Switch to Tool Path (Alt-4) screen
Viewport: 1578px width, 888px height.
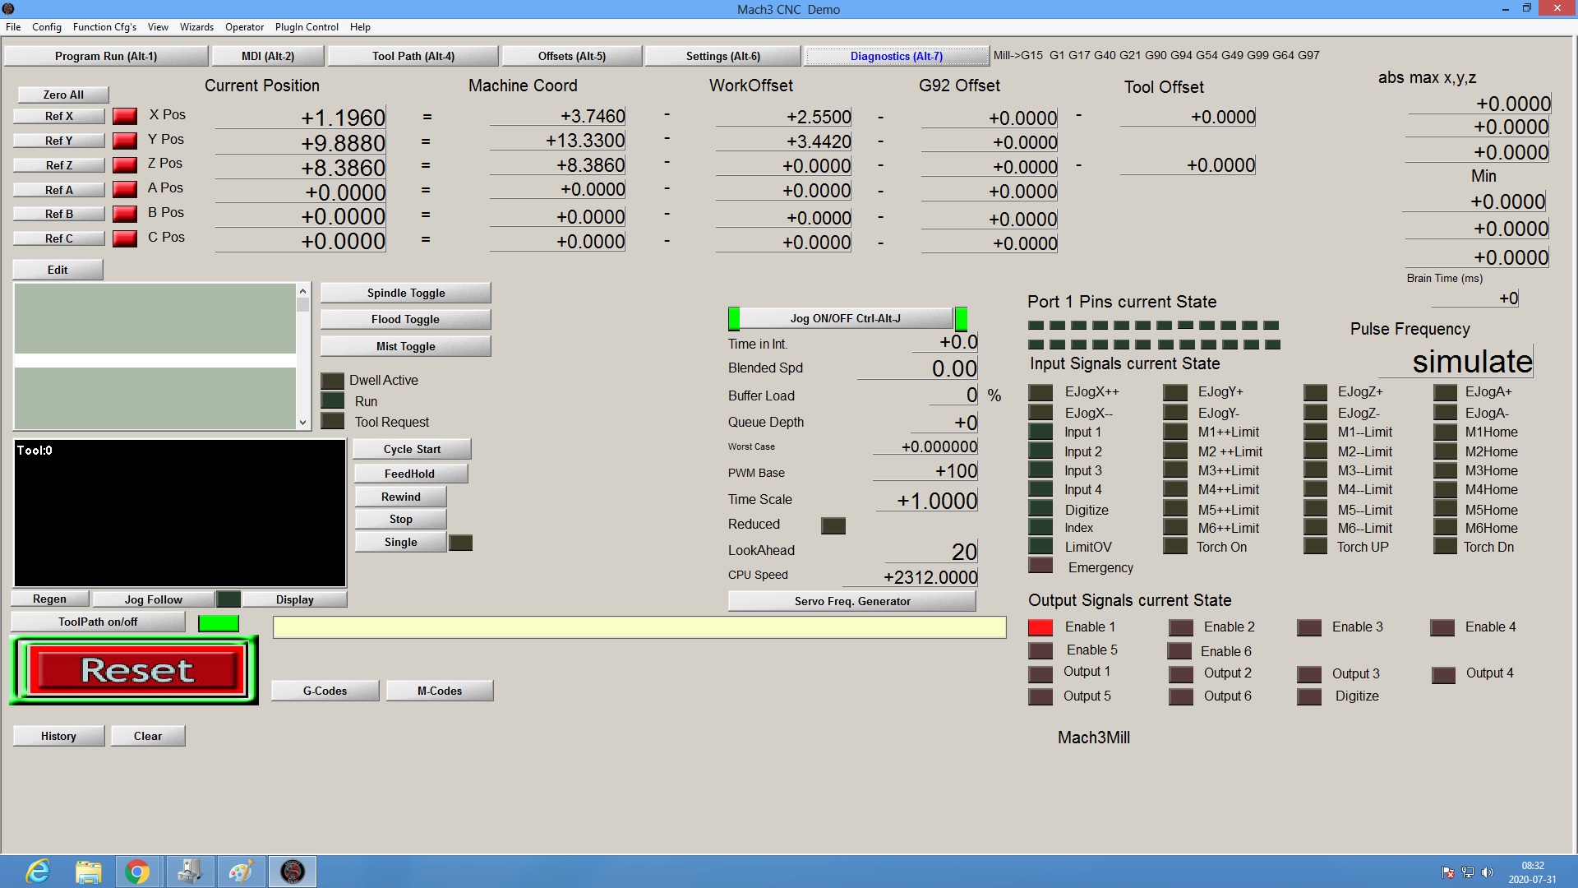pos(413,56)
